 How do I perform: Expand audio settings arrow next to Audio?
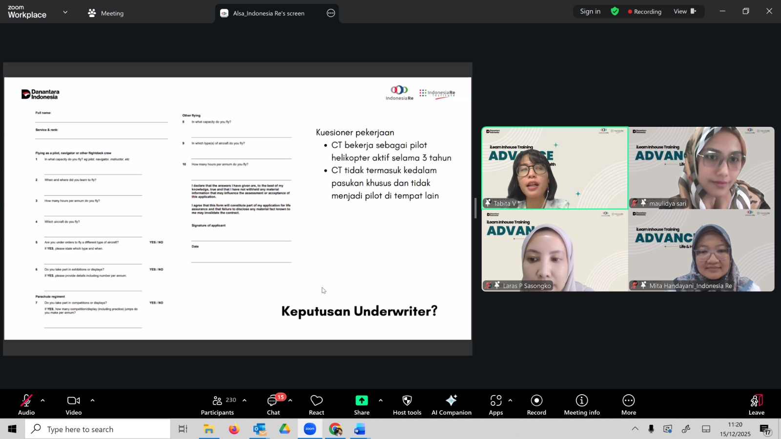click(43, 400)
